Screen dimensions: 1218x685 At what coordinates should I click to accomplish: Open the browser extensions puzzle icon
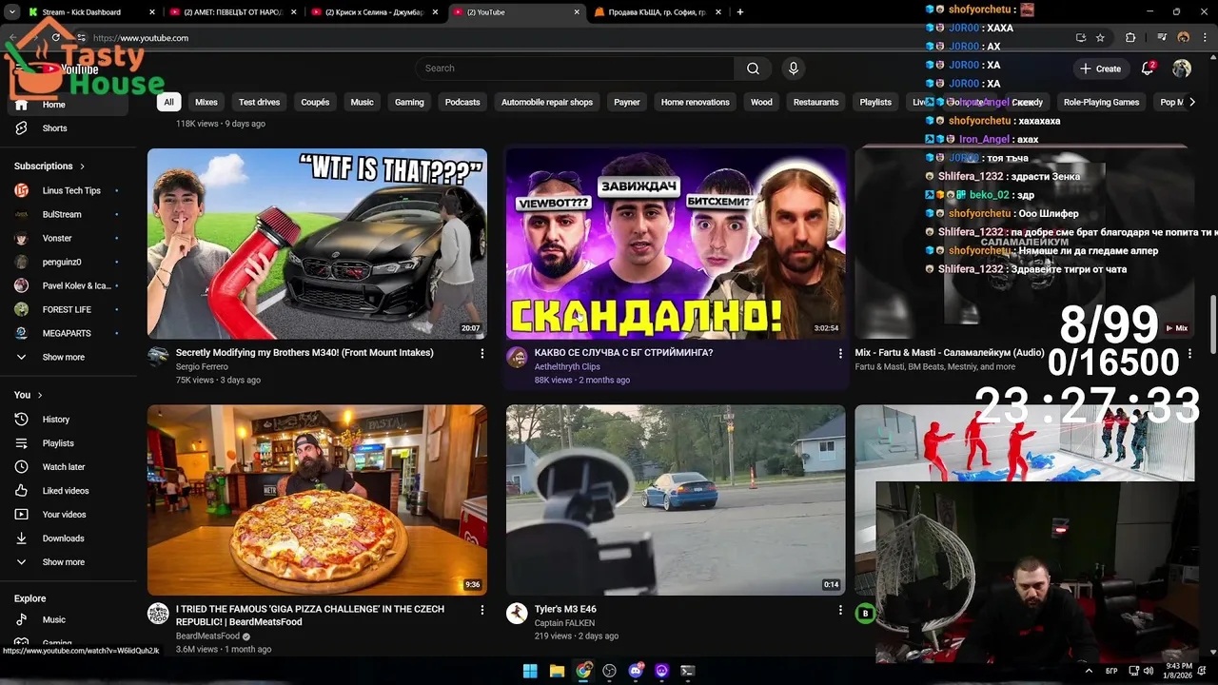point(1130,38)
